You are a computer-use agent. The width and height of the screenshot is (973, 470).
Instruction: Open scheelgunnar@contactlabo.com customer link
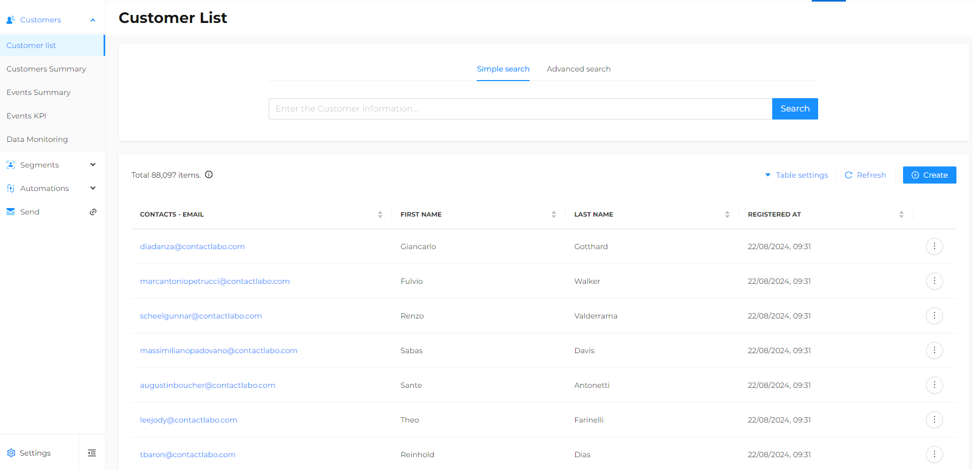click(201, 316)
